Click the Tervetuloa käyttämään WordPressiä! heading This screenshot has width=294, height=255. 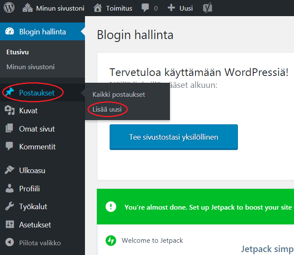click(199, 72)
